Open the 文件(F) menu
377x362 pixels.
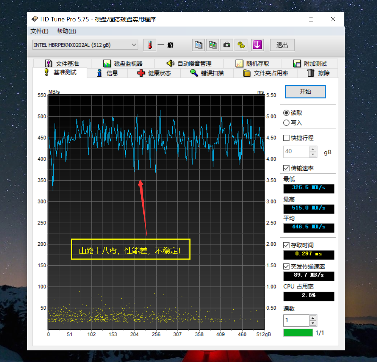[40, 31]
